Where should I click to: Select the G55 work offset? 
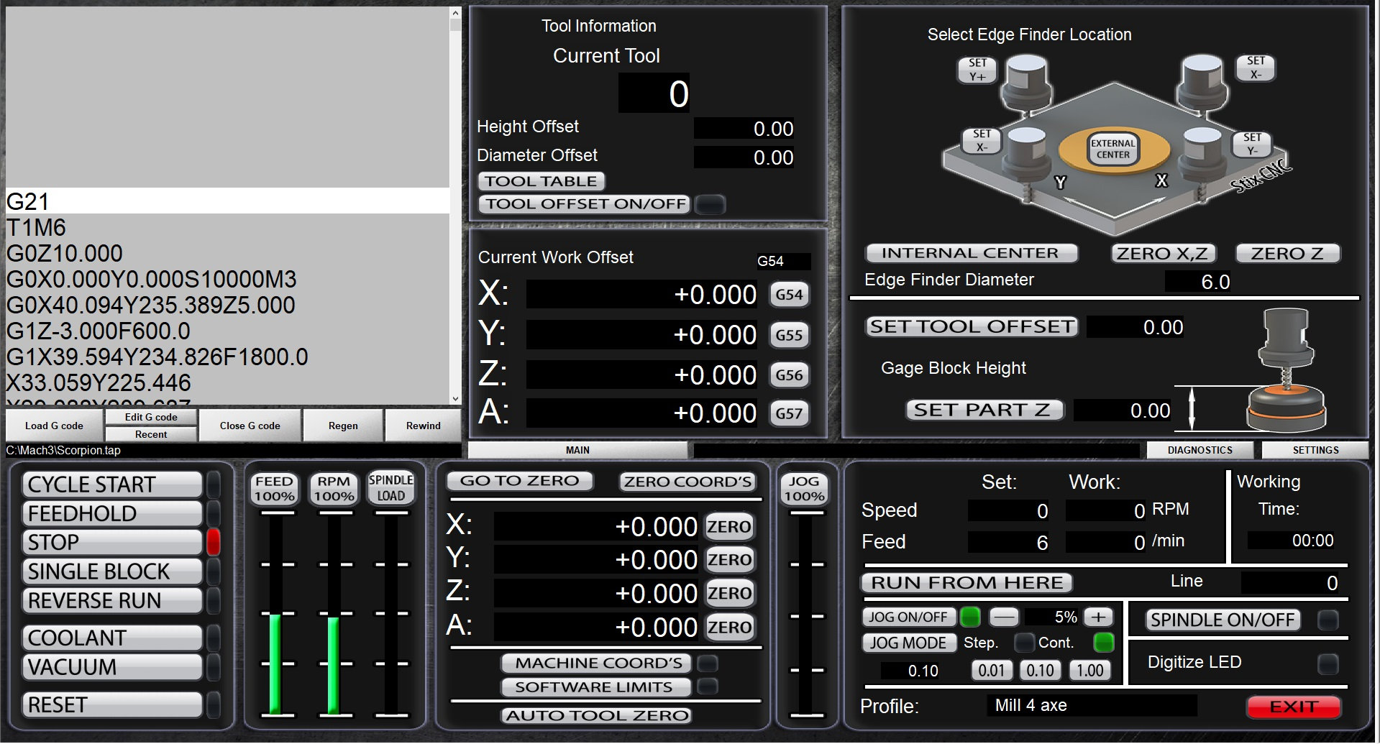788,335
